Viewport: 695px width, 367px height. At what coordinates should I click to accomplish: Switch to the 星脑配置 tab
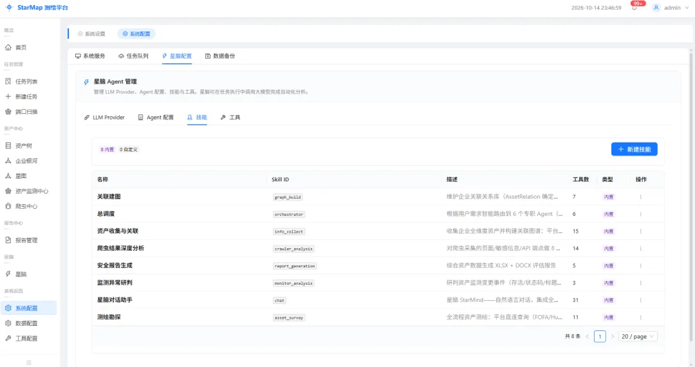coord(177,56)
